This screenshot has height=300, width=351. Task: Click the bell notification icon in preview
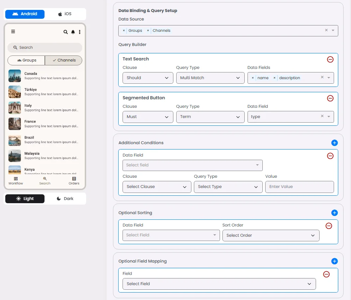click(x=73, y=32)
